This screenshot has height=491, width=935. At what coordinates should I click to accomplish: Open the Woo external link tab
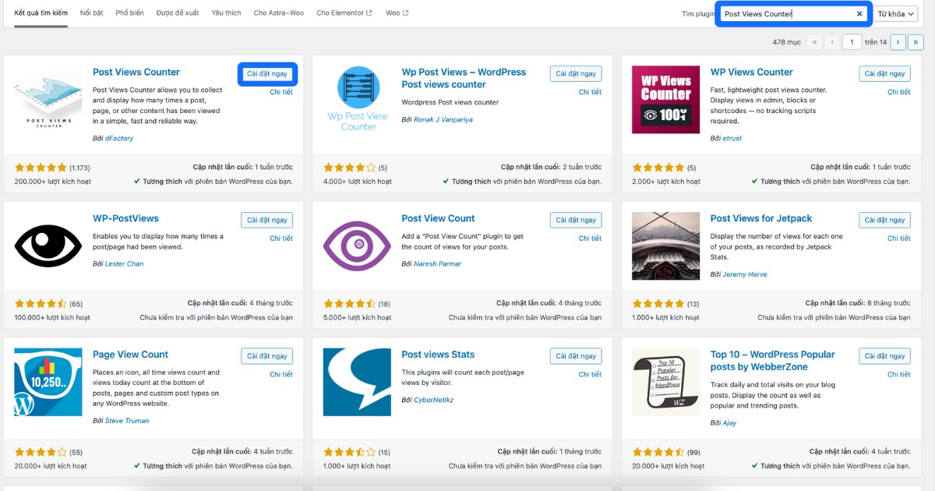[x=397, y=13]
